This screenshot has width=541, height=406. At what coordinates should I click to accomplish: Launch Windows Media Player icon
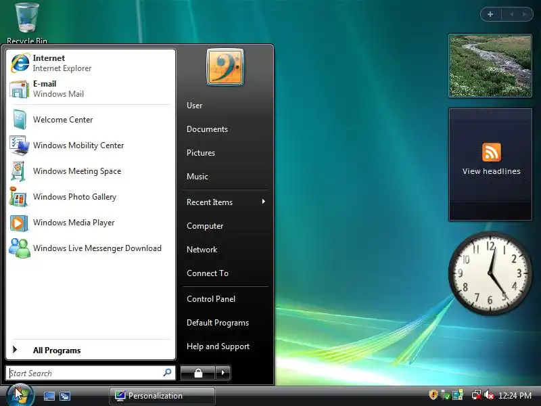pyautogui.click(x=19, y=223)
